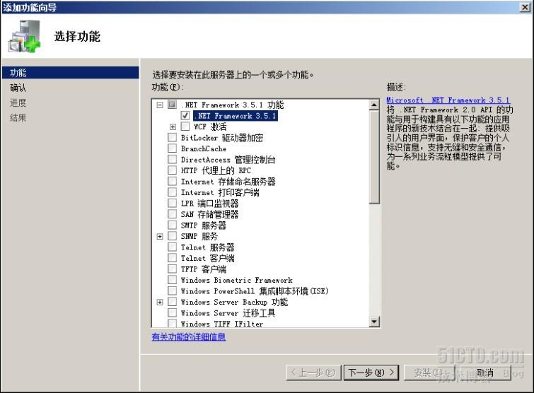Select the highlighted .NET Framework 3.5.1 row text
The height and width of the screenshot is (393, 534).
236,116
